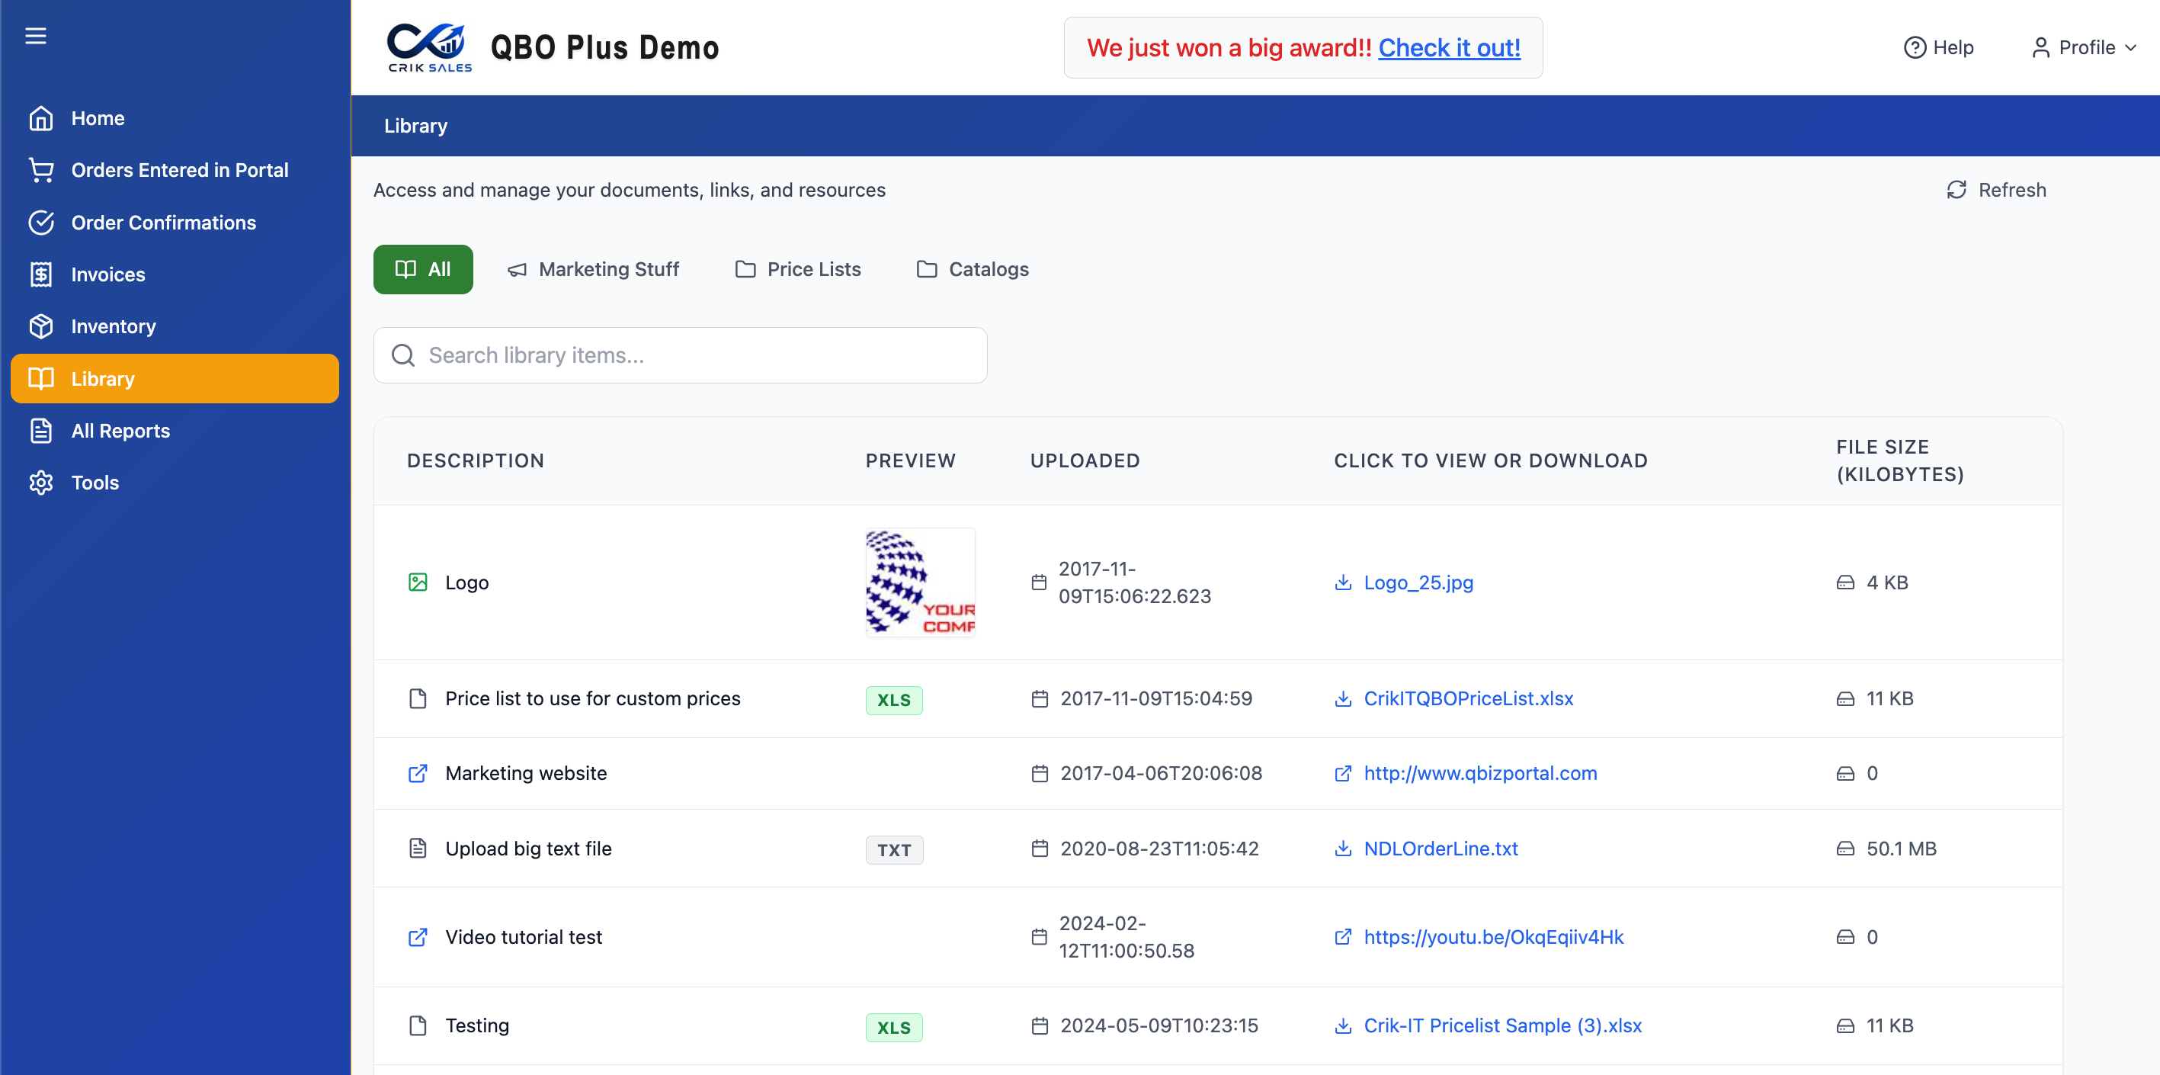Click the 'Testing' row description

477,1025
